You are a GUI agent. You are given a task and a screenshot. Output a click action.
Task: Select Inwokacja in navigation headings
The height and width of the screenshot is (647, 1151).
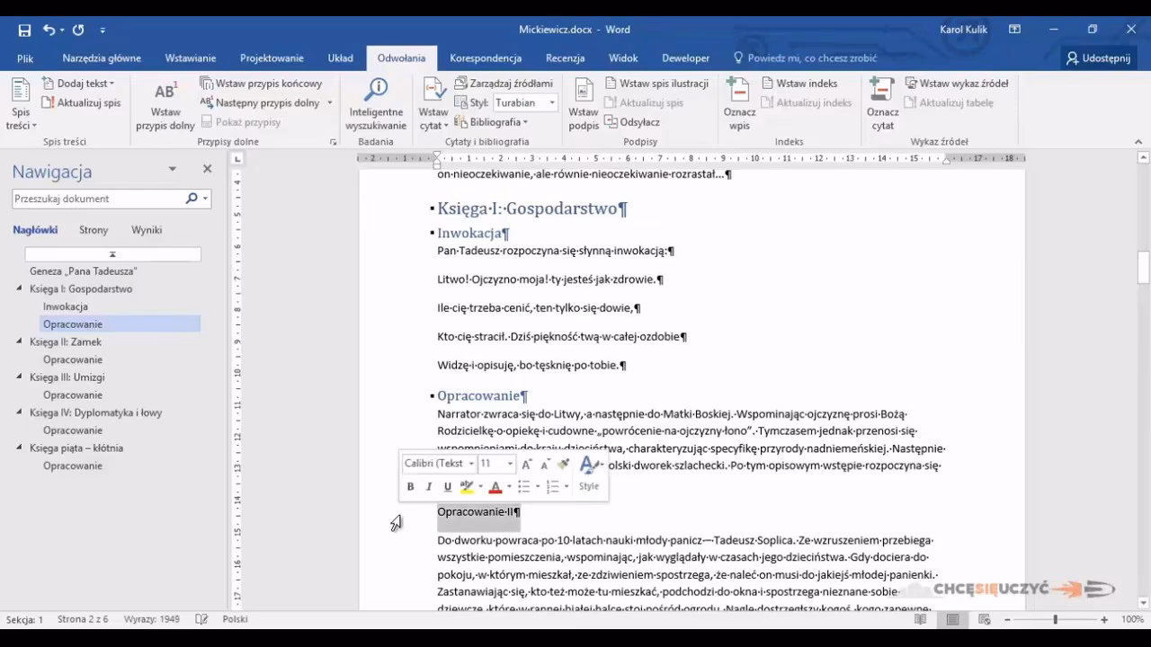pos(66,306)
